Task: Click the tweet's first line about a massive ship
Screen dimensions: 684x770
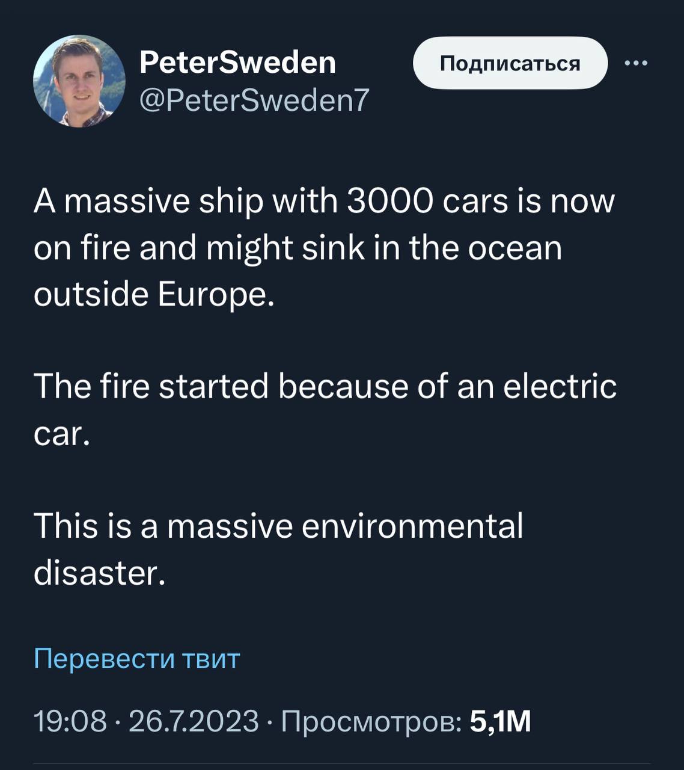Action: tap(325, 201)
